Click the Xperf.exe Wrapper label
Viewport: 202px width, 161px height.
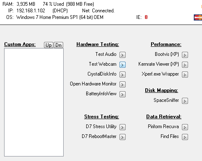point(160,74)
